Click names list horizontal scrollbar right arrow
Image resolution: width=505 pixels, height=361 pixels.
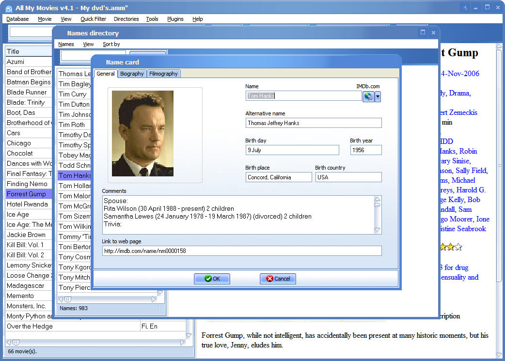154,299
